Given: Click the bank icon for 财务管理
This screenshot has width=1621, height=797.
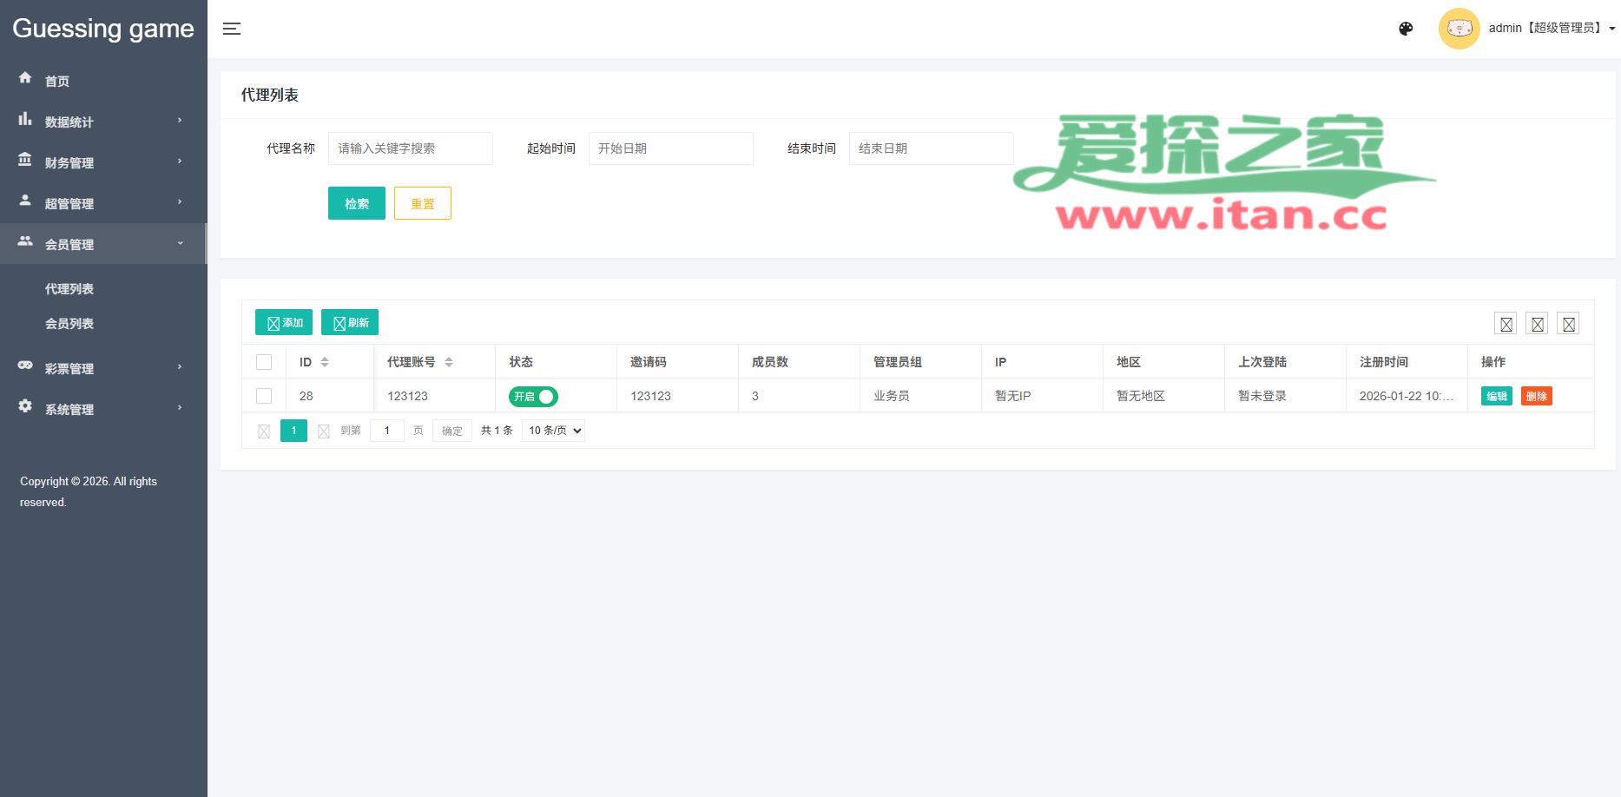Looking at the screenshot, I should pos(25,160).
